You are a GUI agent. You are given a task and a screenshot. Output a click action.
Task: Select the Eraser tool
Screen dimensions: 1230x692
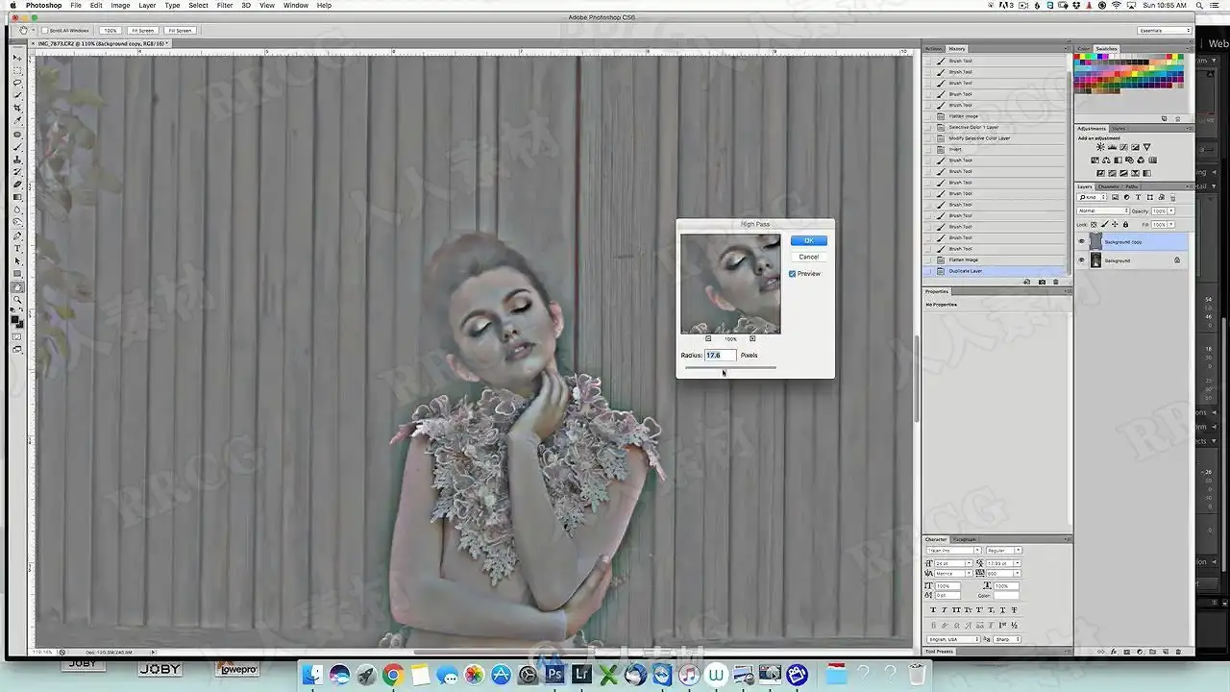(x=17, y=185)
